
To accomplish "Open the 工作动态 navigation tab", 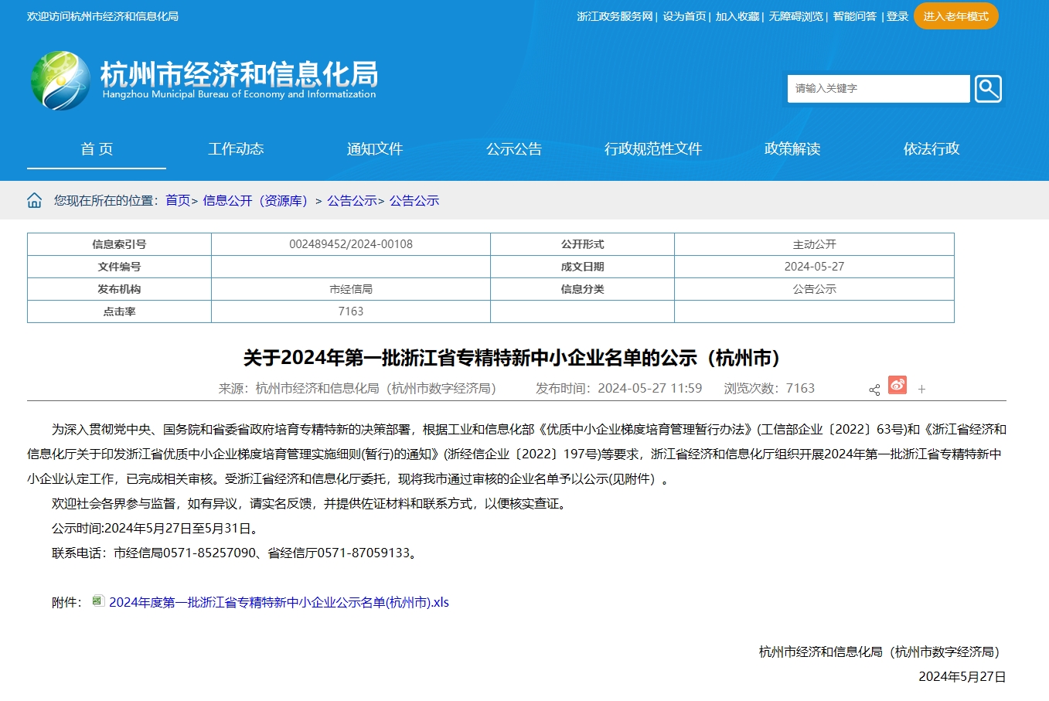I will (236, 149).
